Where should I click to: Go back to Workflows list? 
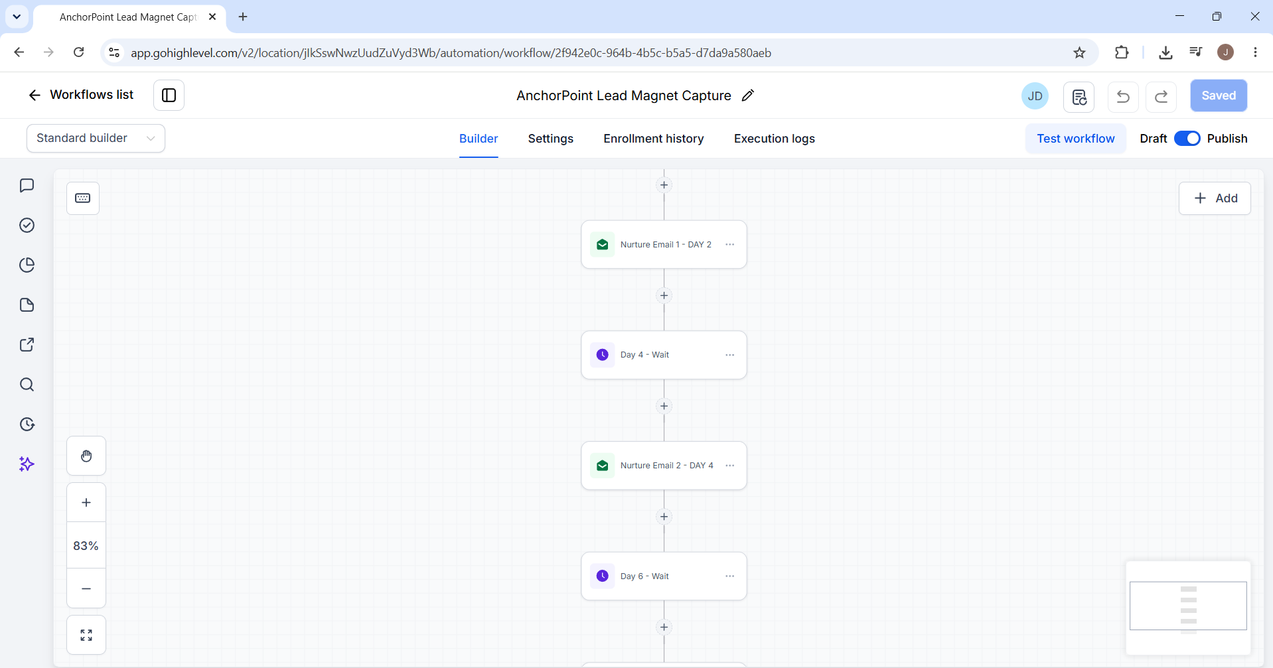(x=81, y=95)
